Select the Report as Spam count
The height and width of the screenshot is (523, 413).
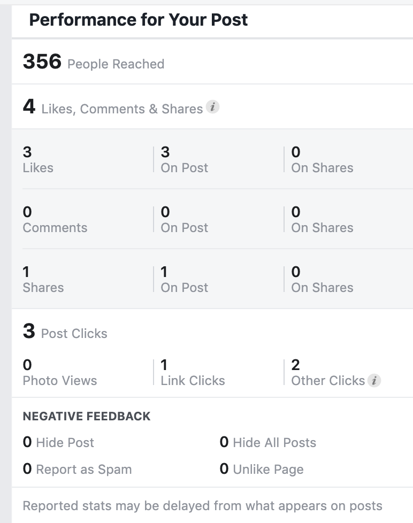pyautogui.click(x=27, y=469)
